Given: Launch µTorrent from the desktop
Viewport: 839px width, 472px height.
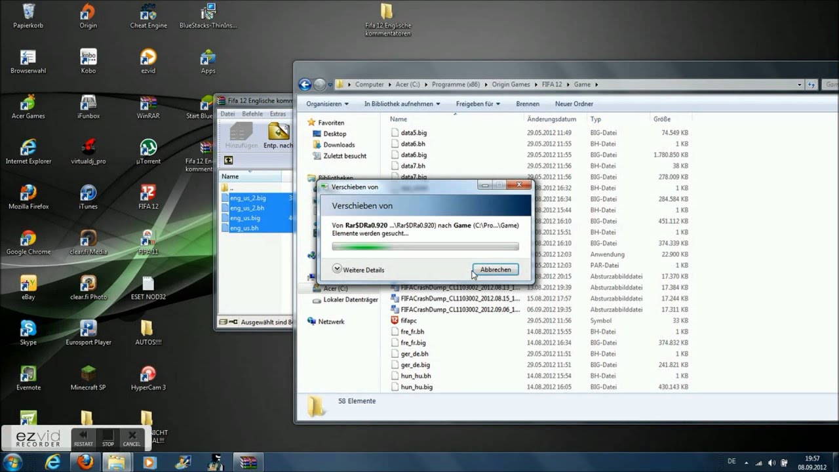Looking at the screenshot, I should coord(148,152).
